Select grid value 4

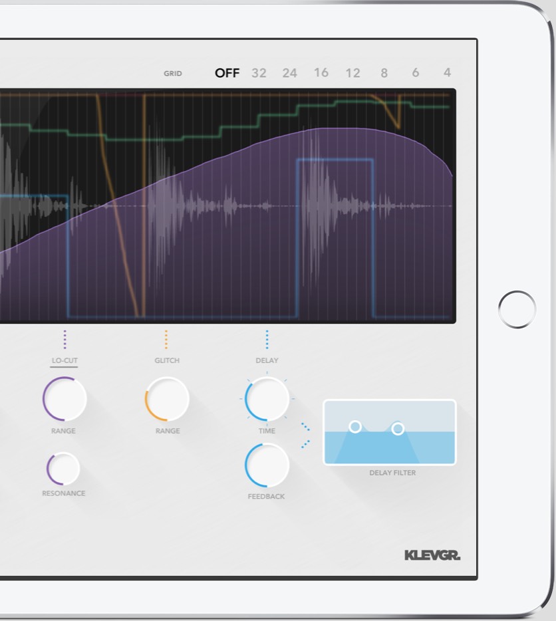pyautogui.click(x=448, y=72)
